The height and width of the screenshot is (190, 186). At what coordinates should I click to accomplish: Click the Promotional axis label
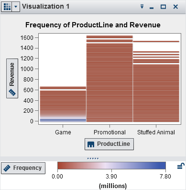pyautogui.click(x=109, y=132)
